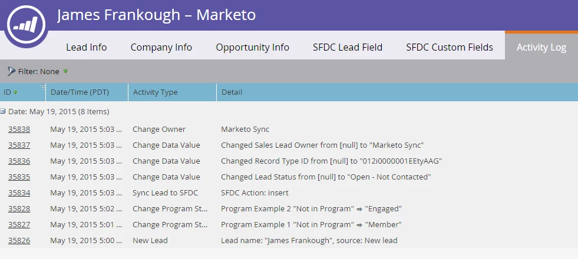Click the Filter: None label

click(x=39, y=71)
